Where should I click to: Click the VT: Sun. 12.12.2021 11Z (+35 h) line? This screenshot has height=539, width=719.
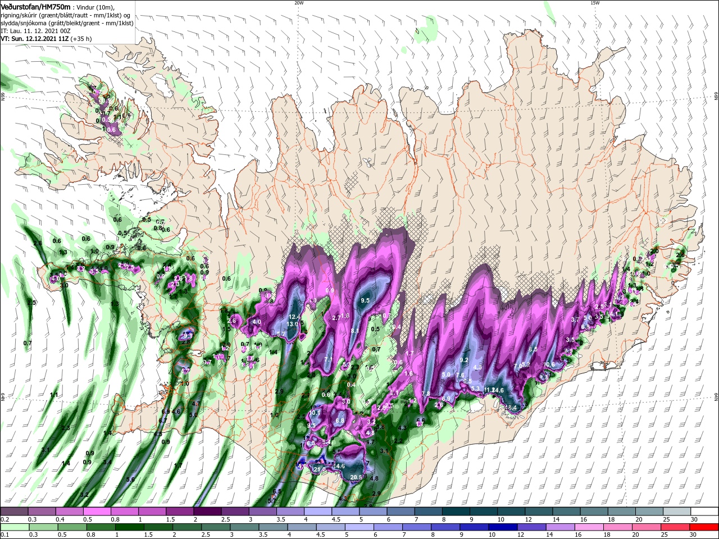[46, 39]
